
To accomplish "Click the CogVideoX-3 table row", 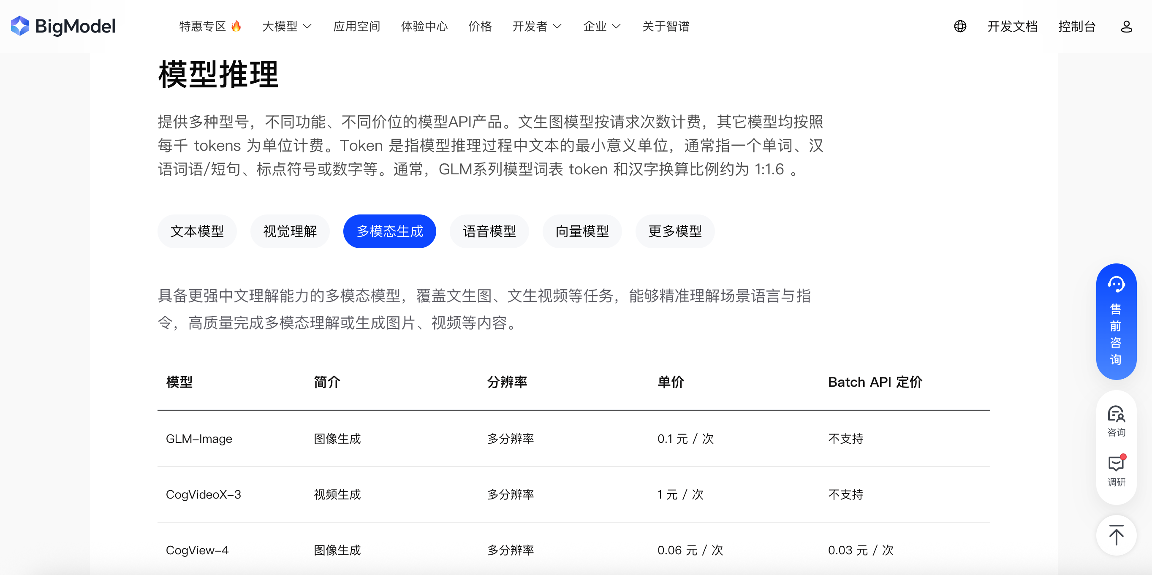I will (204, 494).
